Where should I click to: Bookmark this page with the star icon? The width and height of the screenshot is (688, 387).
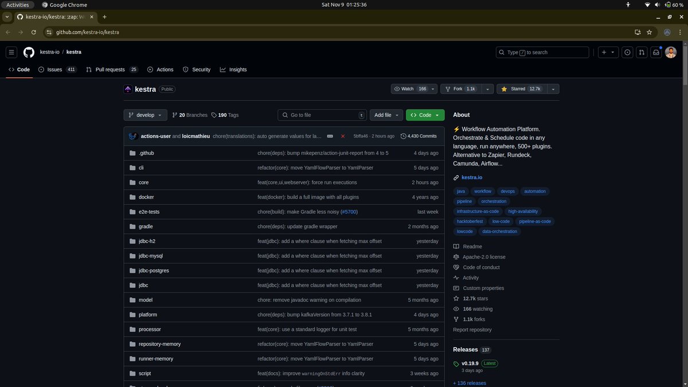pyautogui.click(x=649, y=32)
